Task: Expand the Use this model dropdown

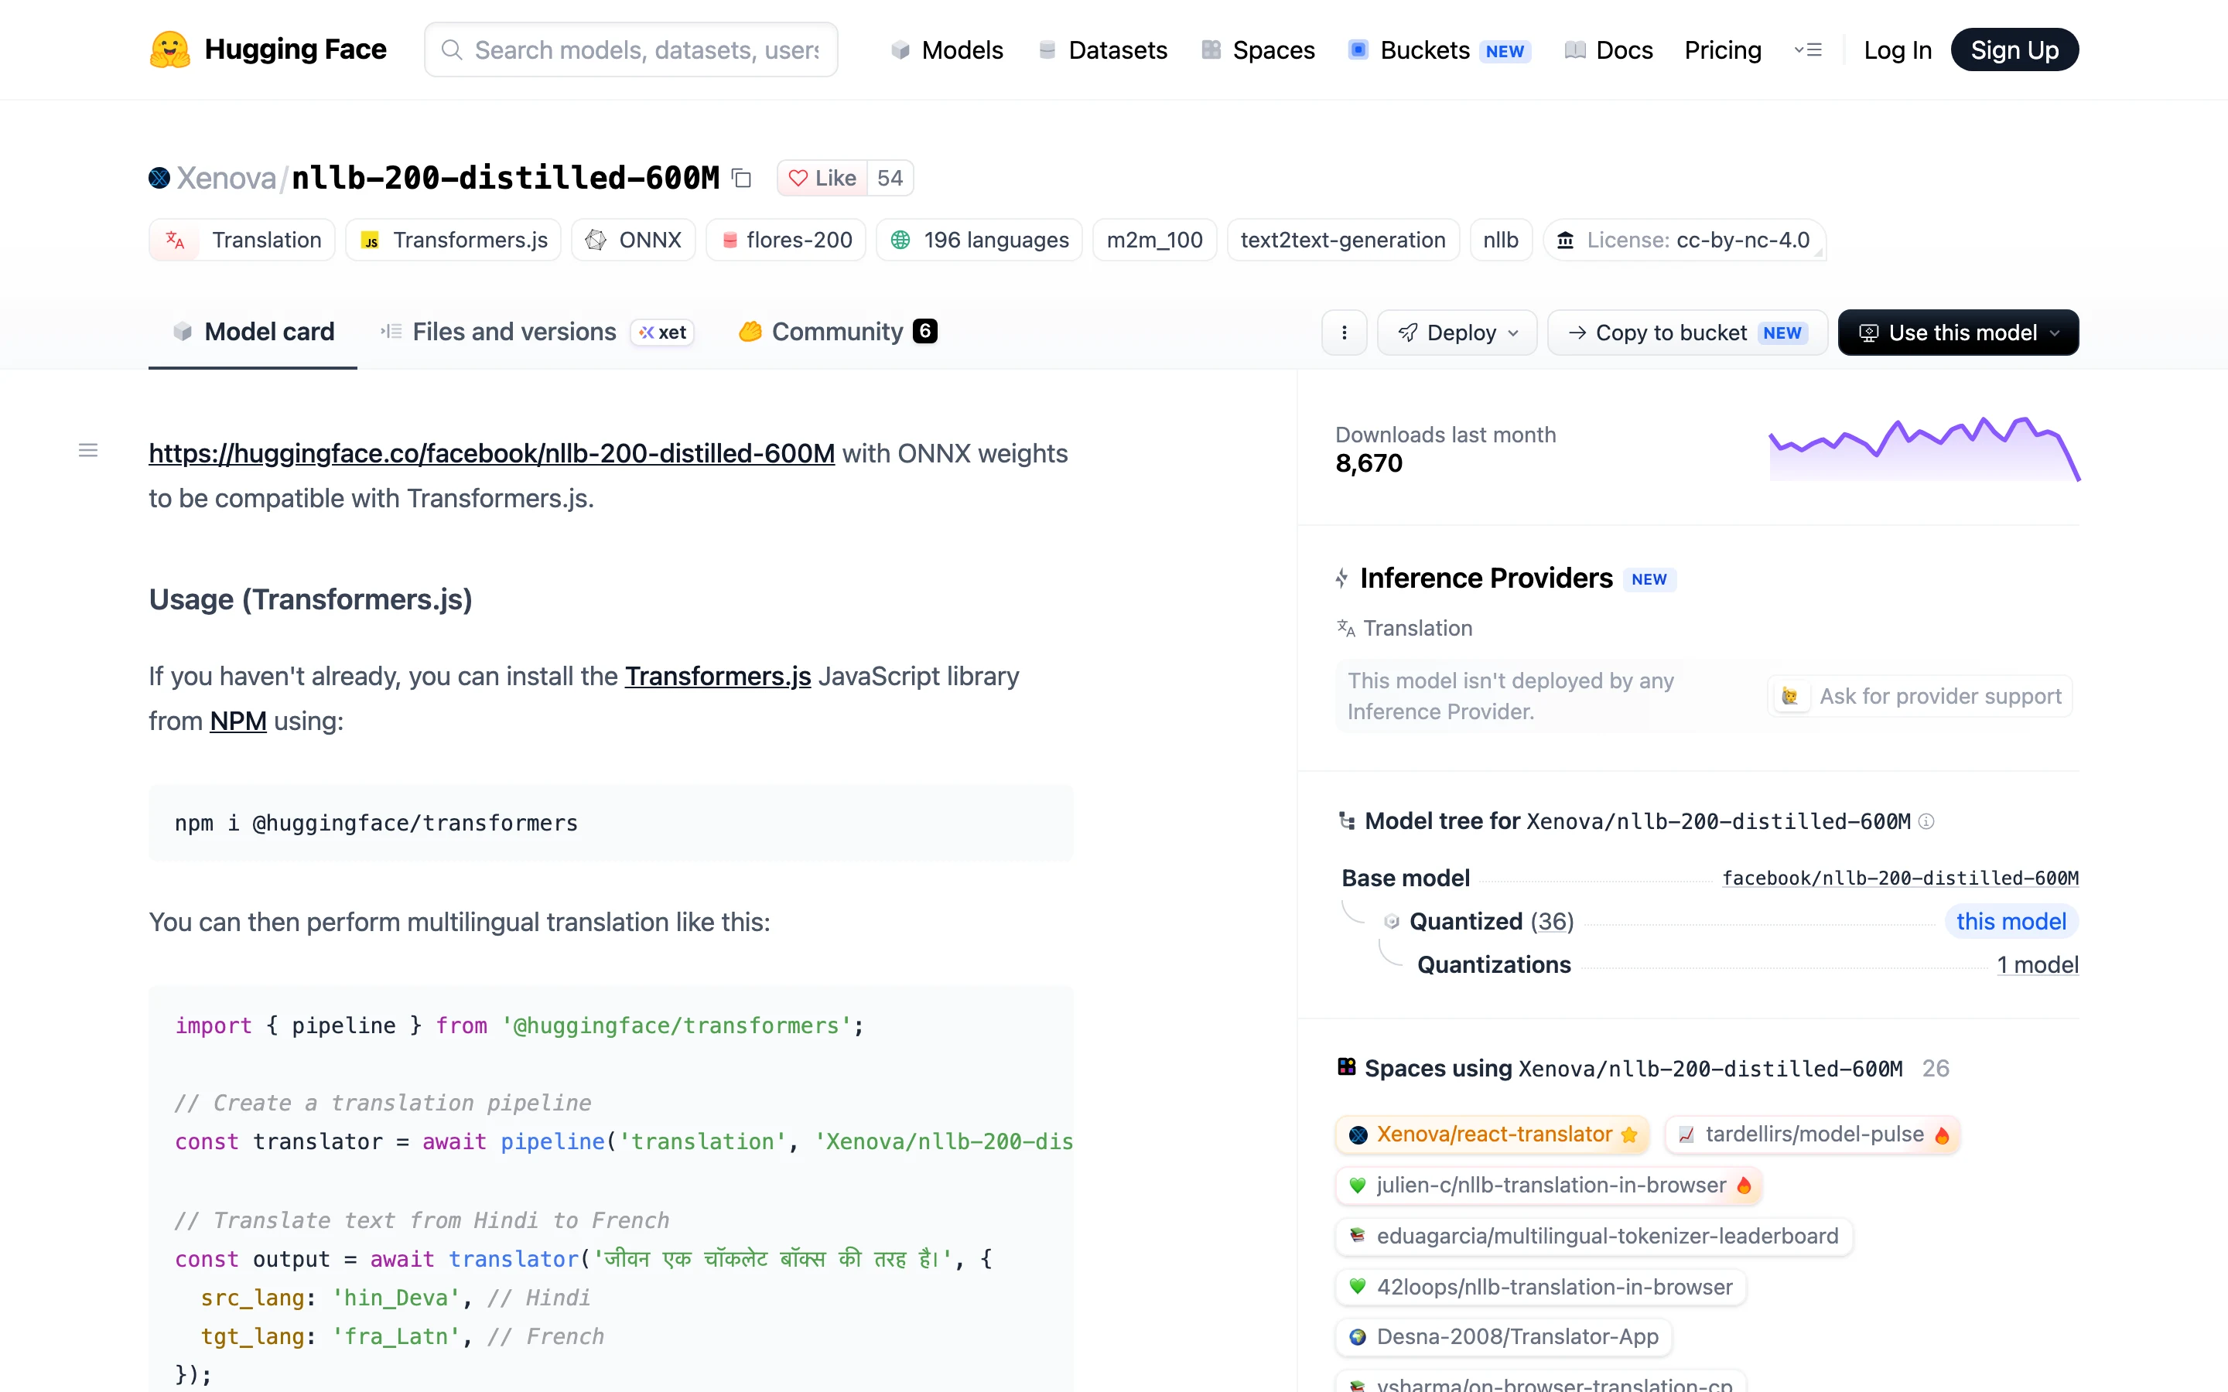Action: tap(1958, 333)
